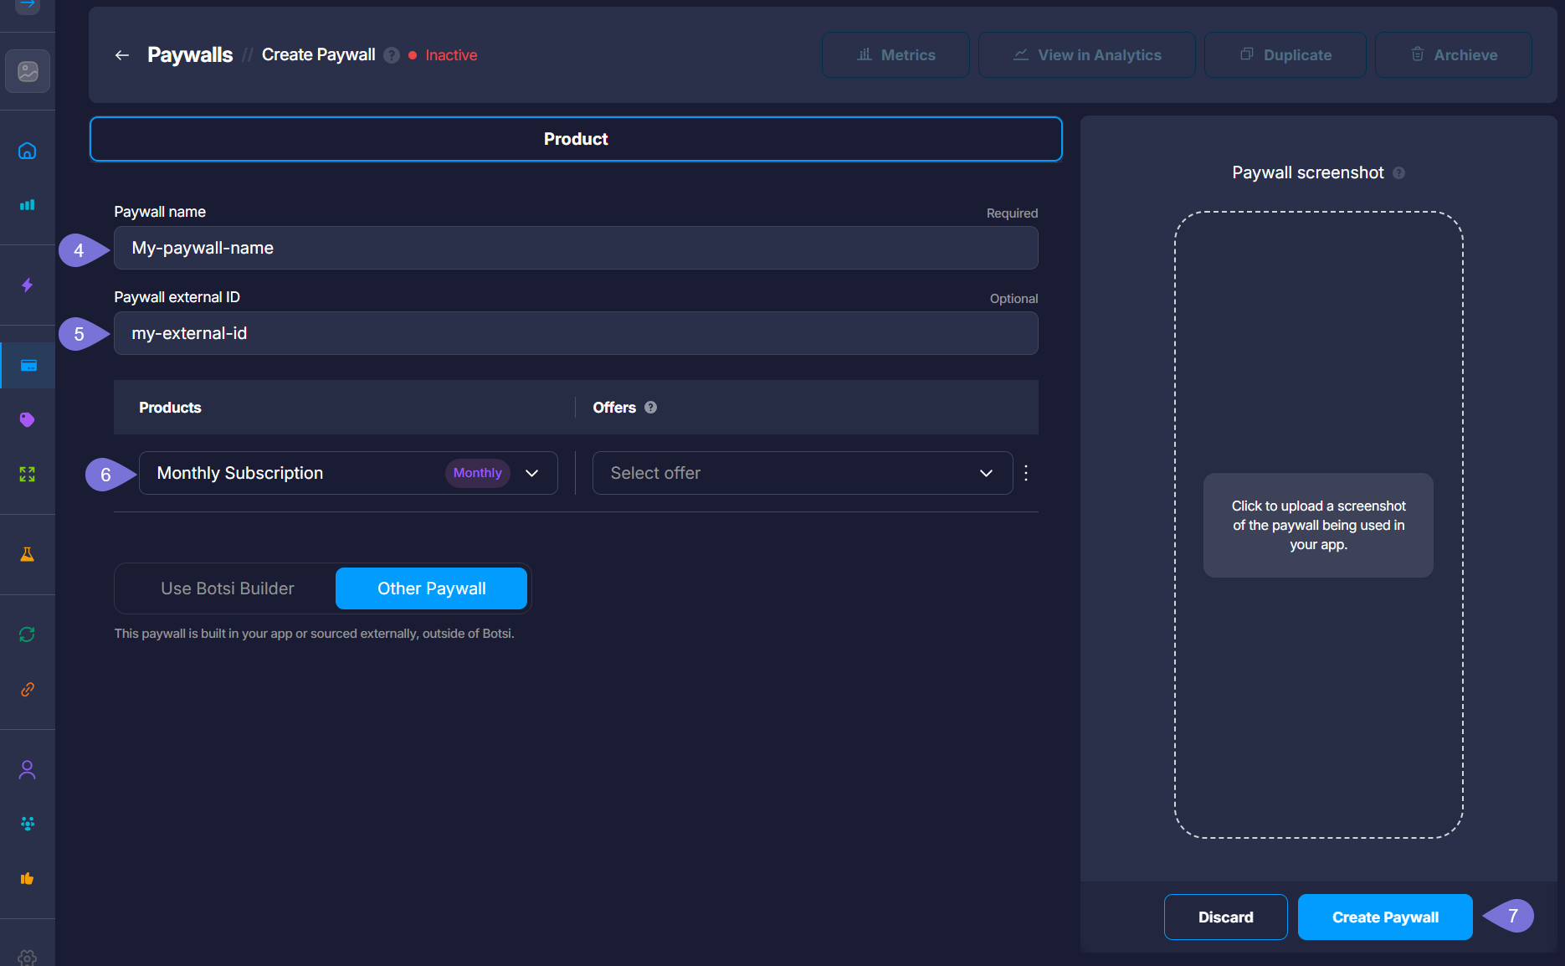Click the home icon in sidebar
Screen dimensions: 1565x966
click(x=27, y=151)
